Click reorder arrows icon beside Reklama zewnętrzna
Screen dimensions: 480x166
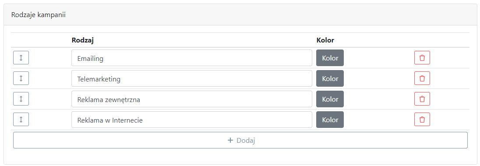point(21,99)
